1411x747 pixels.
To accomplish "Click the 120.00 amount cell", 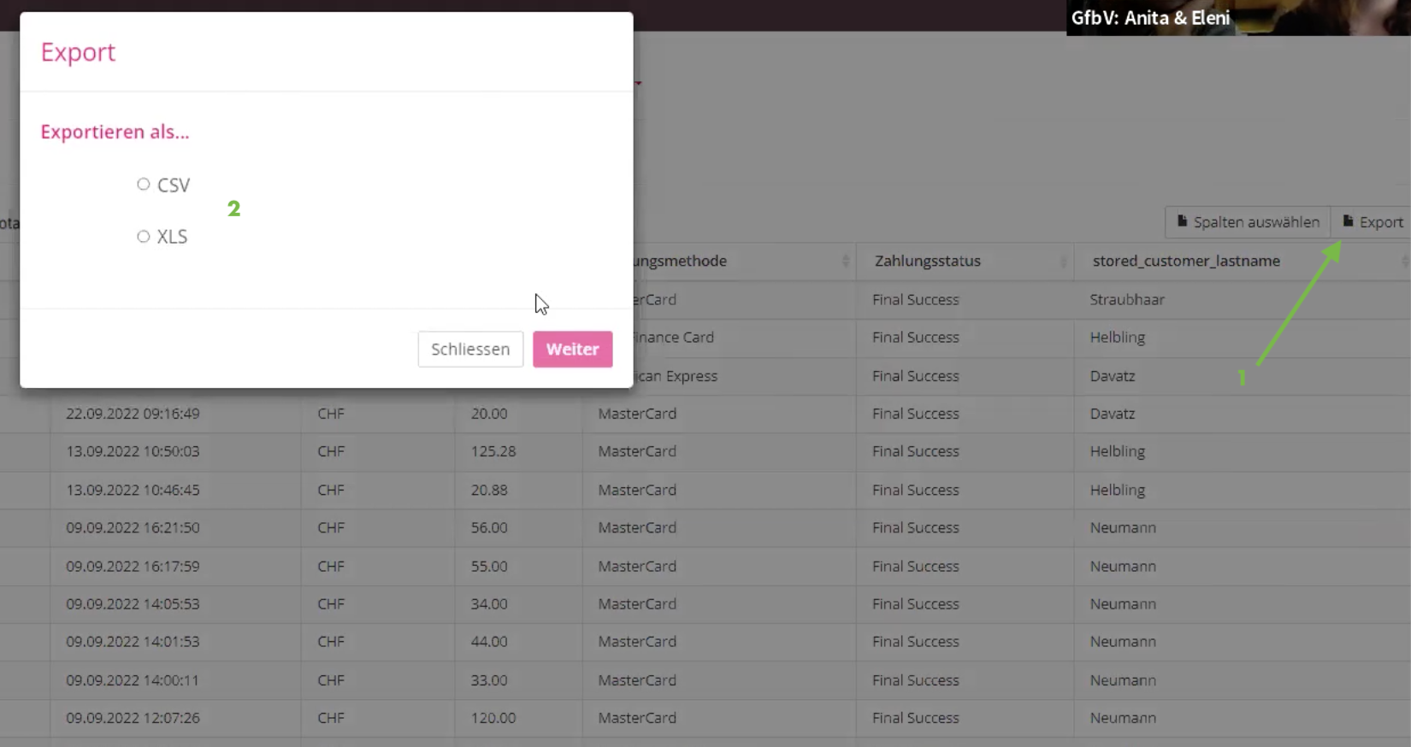I will click(493, 718).
